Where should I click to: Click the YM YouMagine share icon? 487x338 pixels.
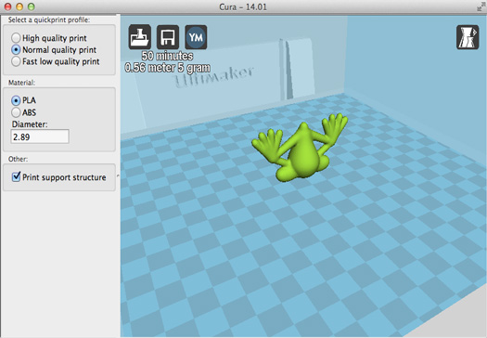(196, 37)
